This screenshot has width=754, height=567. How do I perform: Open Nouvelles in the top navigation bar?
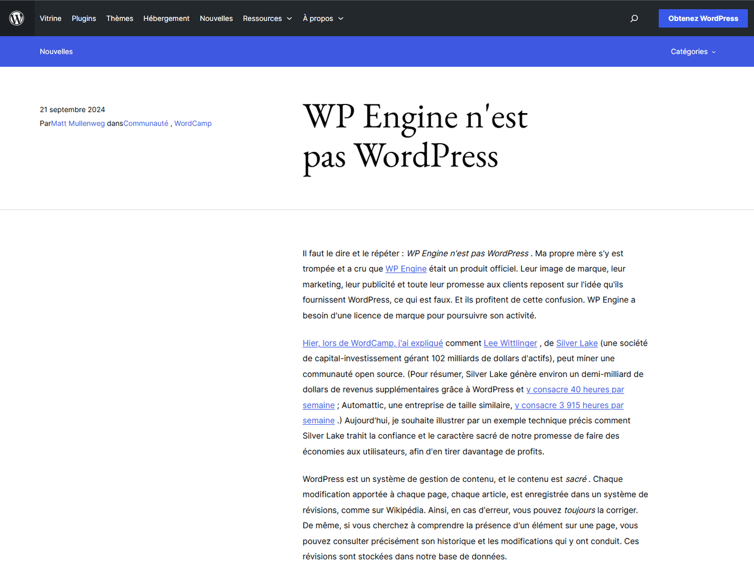[217, 18]
